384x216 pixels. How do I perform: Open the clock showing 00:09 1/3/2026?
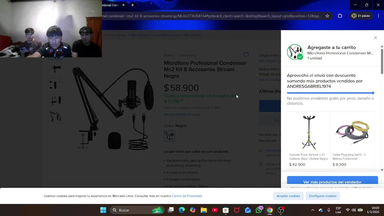(373, 210)
